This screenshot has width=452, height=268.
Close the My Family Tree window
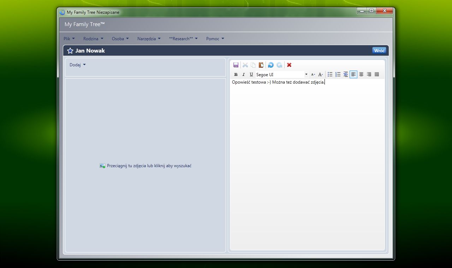click(385, 11)
